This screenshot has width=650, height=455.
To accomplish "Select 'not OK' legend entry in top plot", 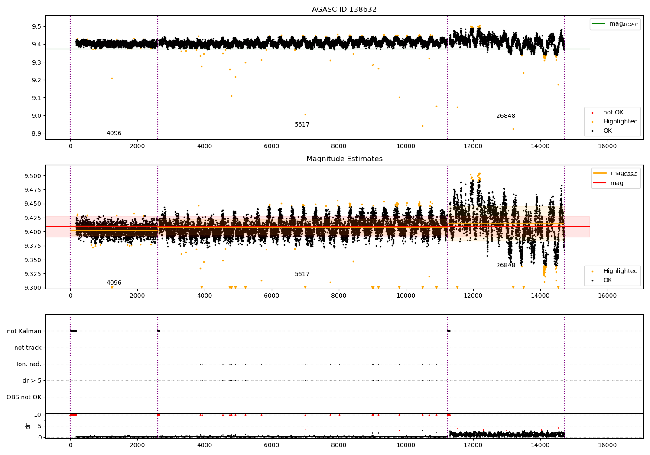I will 613,113.
